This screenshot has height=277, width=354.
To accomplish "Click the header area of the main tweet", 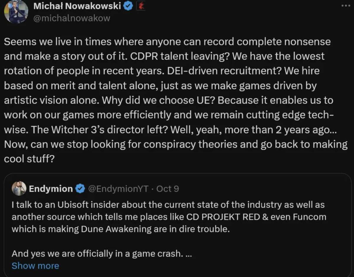I will (88, 12).
